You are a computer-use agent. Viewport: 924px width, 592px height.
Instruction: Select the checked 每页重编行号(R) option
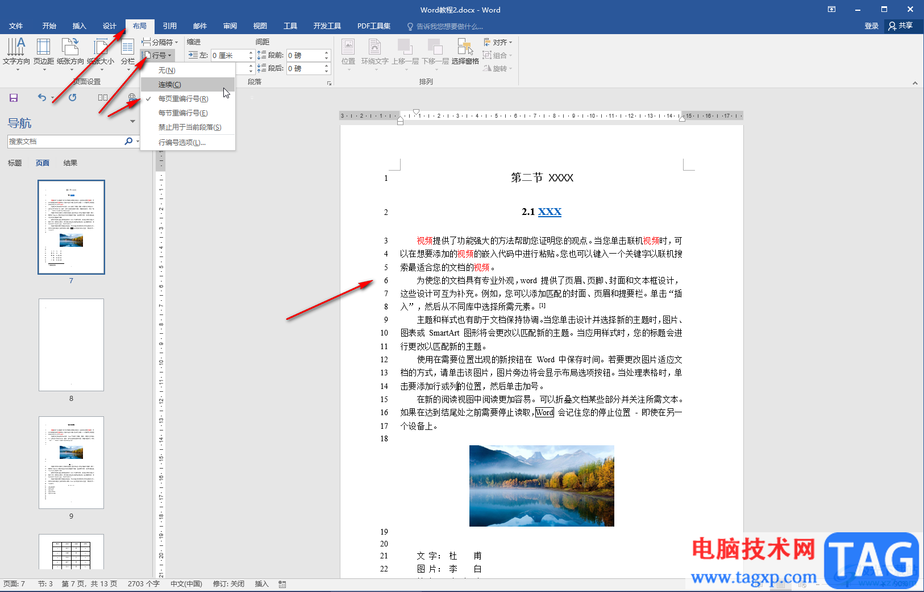click(x=188, y=98)
